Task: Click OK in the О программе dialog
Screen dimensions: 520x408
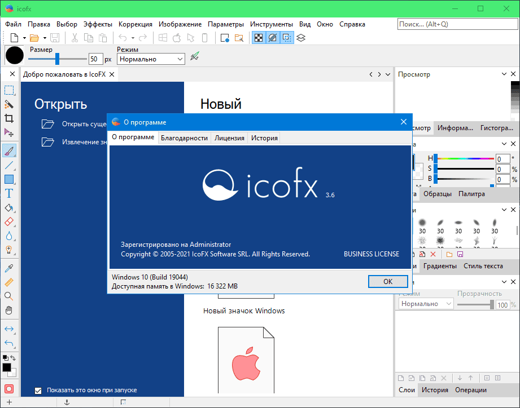Action: [388, 282]
